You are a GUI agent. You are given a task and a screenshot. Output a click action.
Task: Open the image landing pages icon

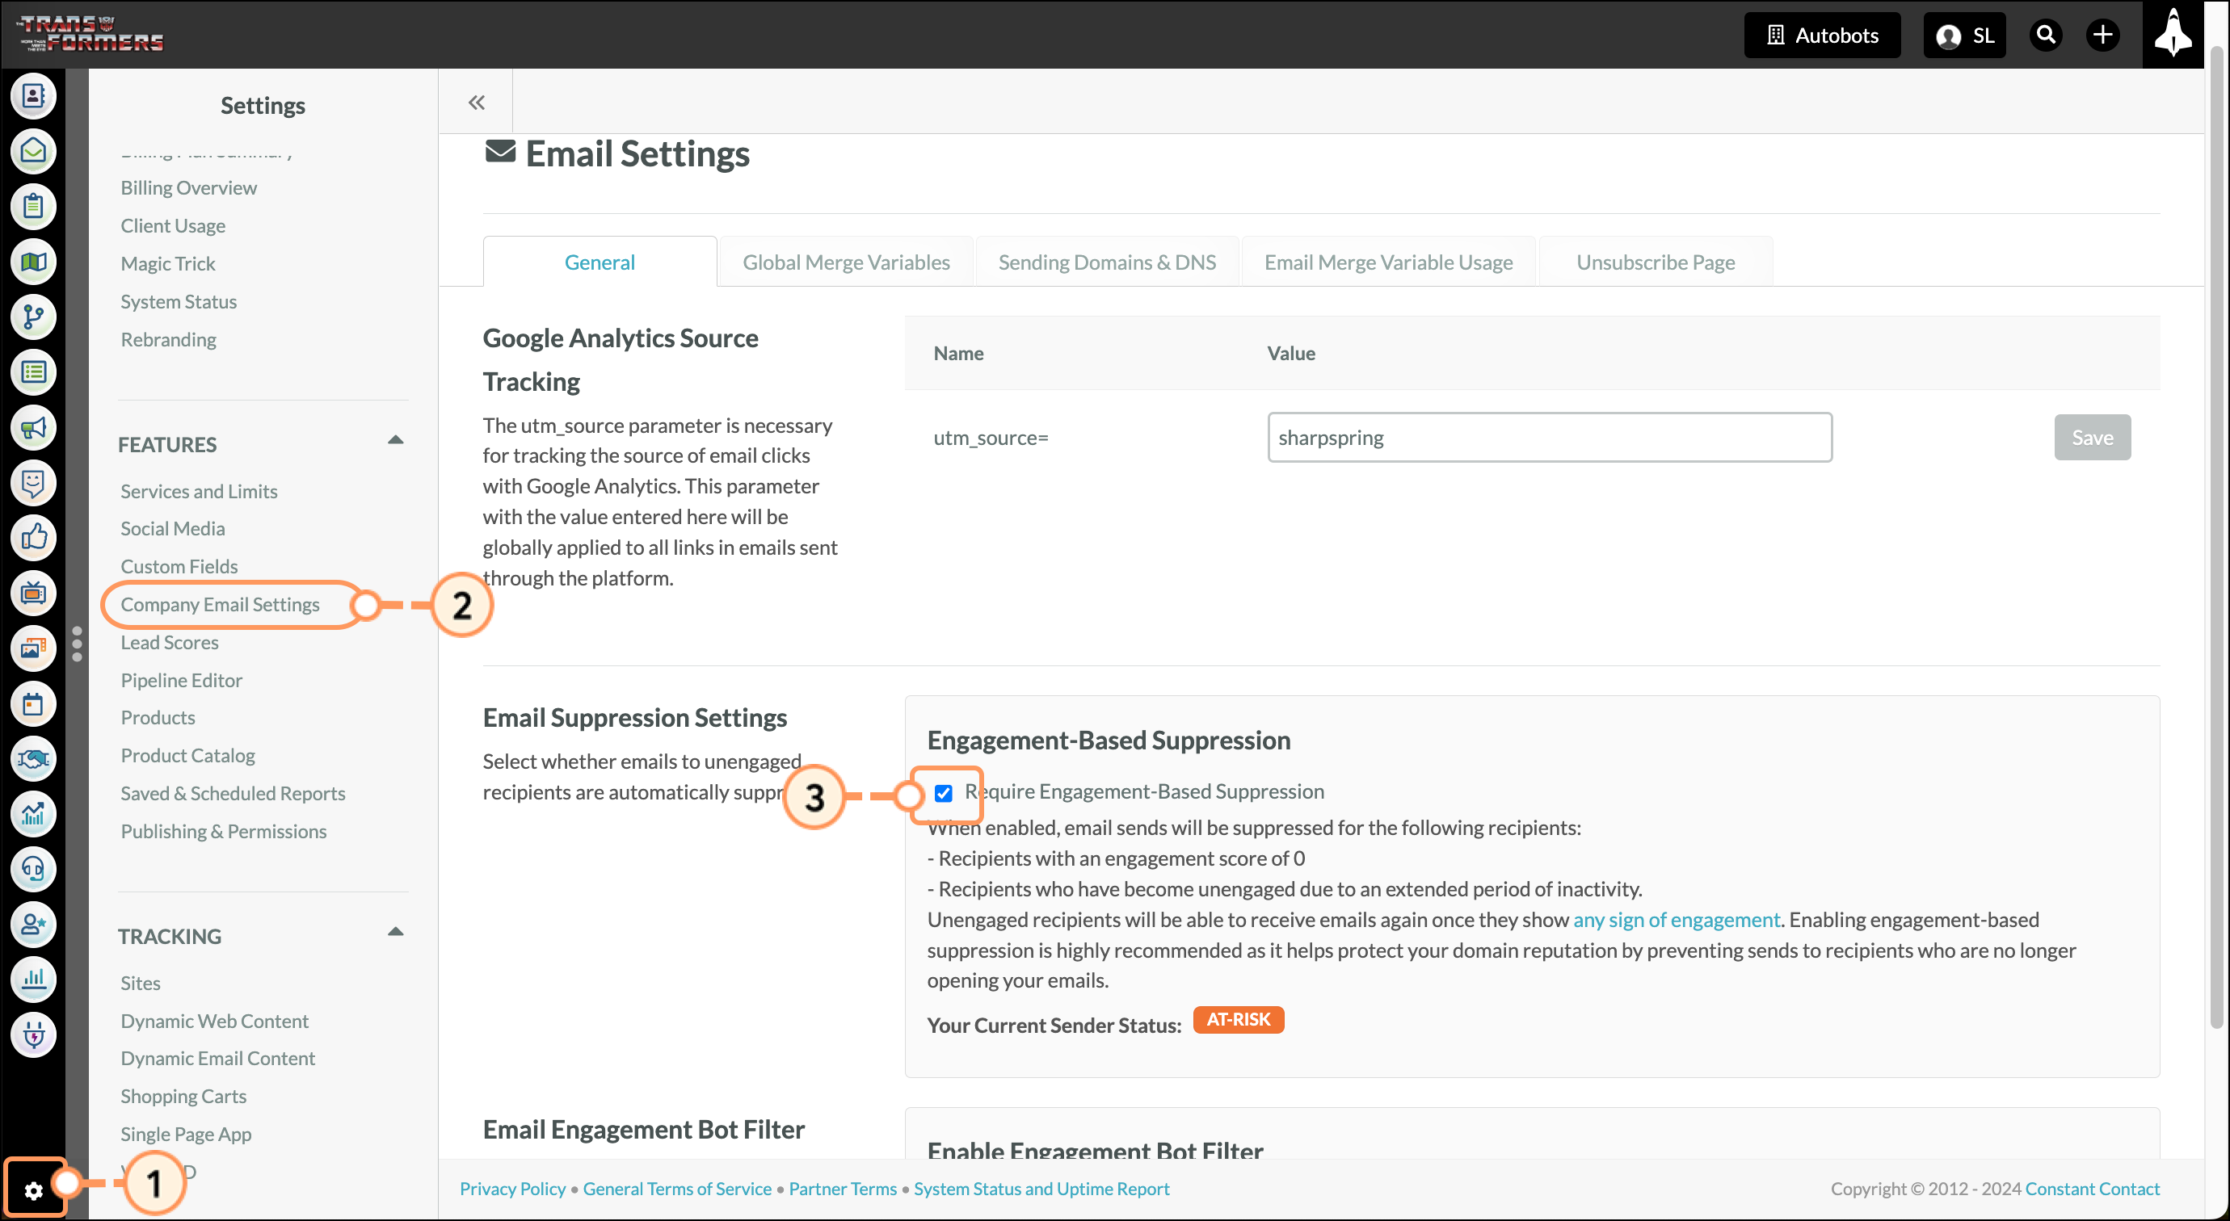coord(33,648)
